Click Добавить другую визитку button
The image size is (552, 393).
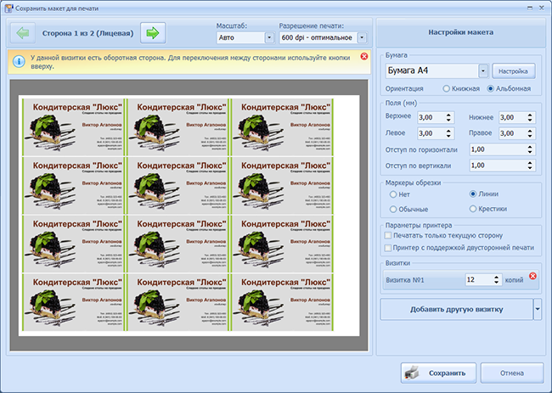(456, 309)
